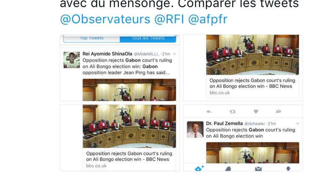Click Rei Ayomide ShinaOla profile avatar
This screenshot has height=182, width=313.
click(72, 60)
